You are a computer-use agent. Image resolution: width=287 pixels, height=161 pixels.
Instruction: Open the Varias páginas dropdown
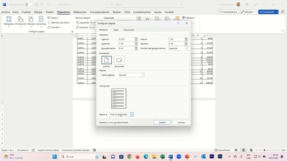(131, 75)
